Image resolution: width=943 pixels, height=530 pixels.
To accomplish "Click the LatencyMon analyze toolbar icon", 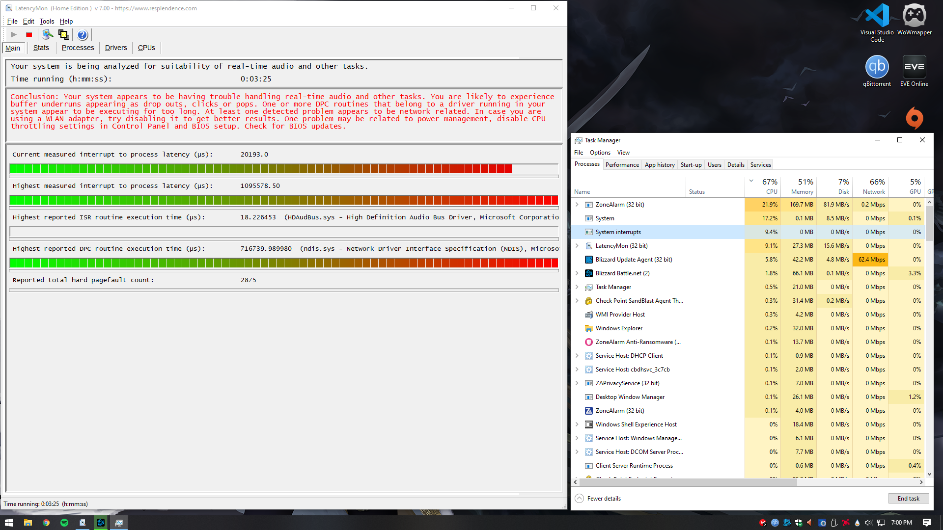I will (x=48, y=34).
